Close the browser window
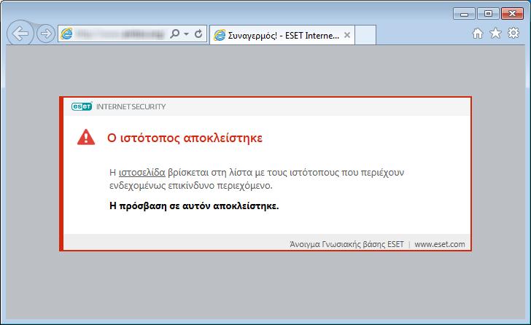 click(512, 14)
